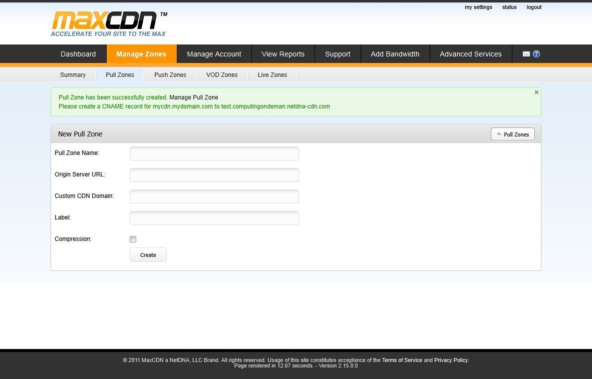Image resolution: width=592 pixels, height=379 pixels.
Task: Click the 'Accelerate your site to the max' tagline
Action: 108,34
